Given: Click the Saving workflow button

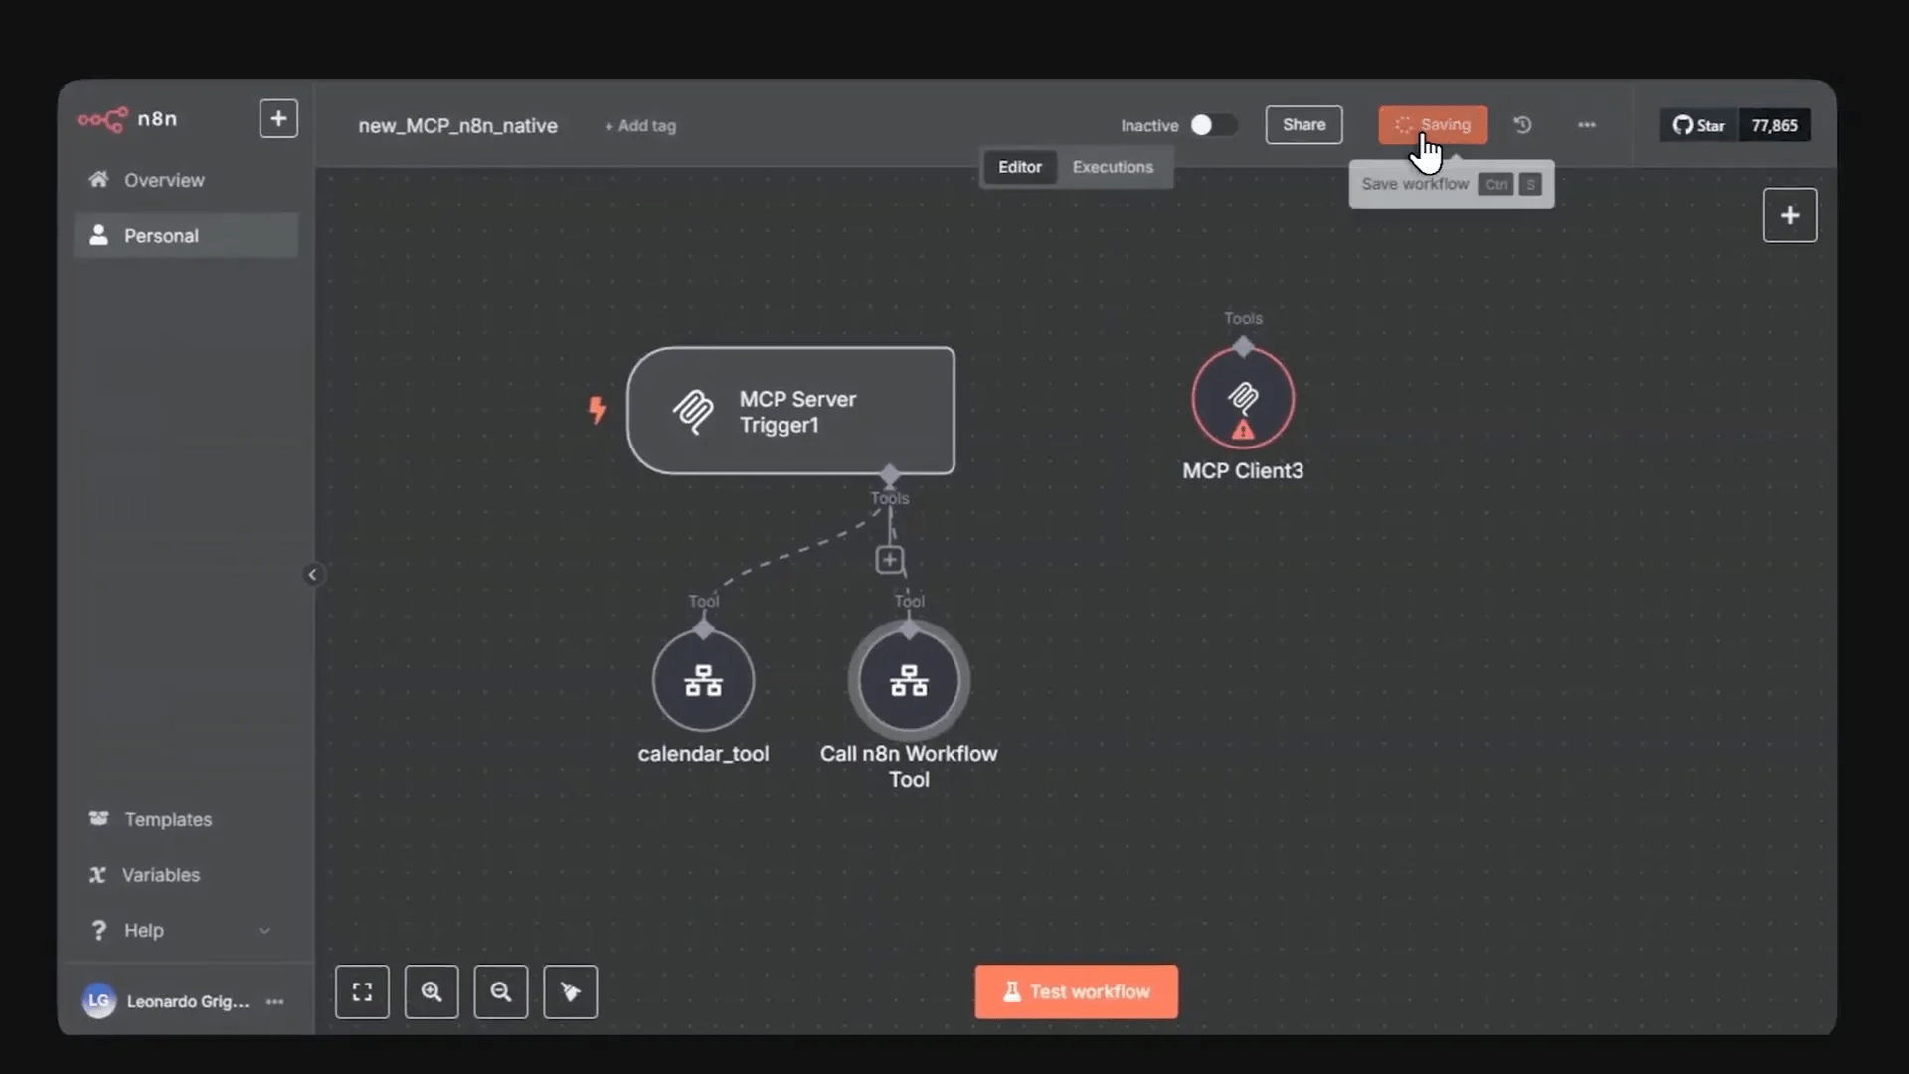Looking at the screenshot, I should coord(1433,125).
